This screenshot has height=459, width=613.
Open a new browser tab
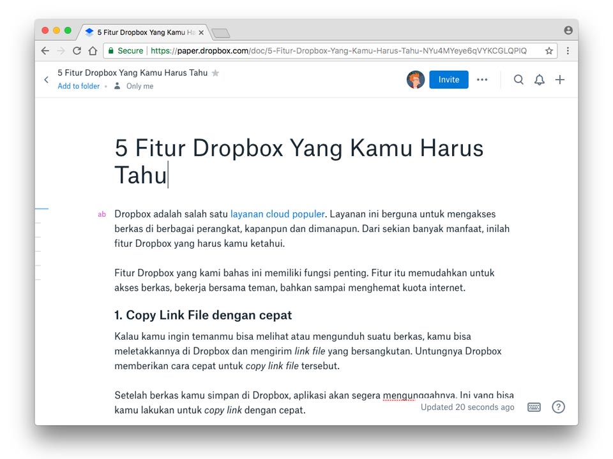[x=221, y=33]
